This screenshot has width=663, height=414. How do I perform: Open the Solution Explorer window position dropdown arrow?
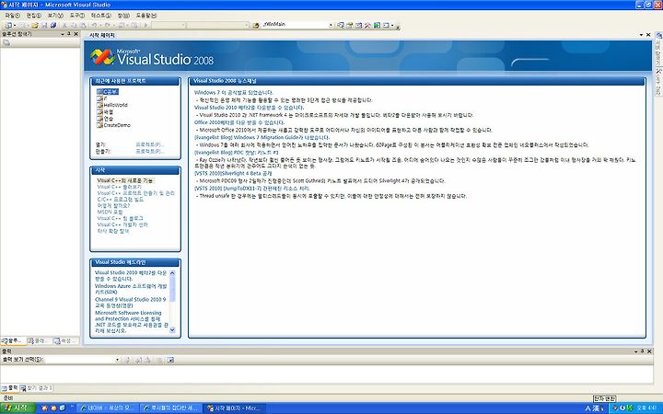click(63, 34)
